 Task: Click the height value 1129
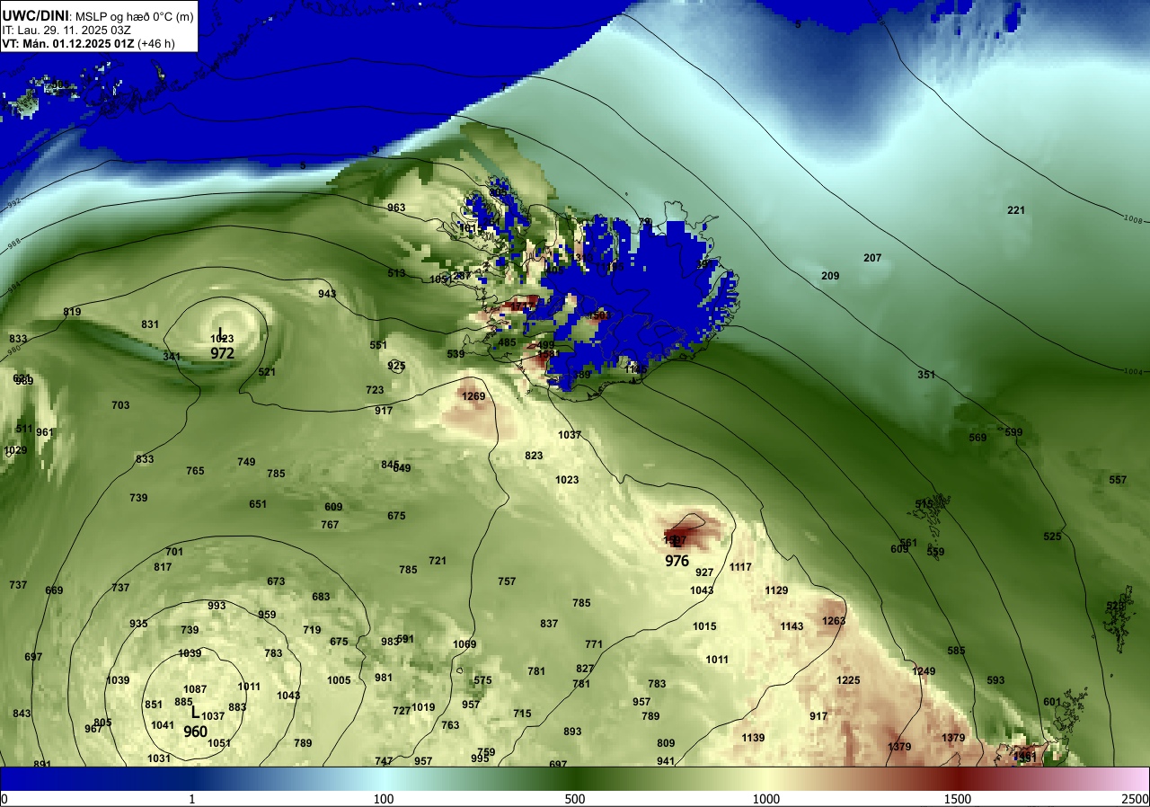click(776, 590)
